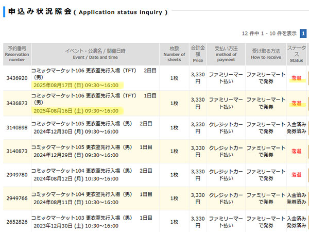Click the Number of sheets column header
This screenshot has height=232, width=309.
pos(174,54)
